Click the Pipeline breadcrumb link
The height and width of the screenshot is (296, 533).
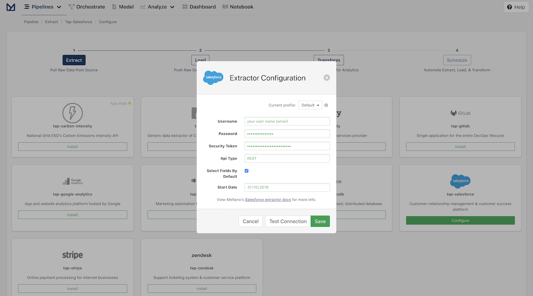tap(31, 22)
